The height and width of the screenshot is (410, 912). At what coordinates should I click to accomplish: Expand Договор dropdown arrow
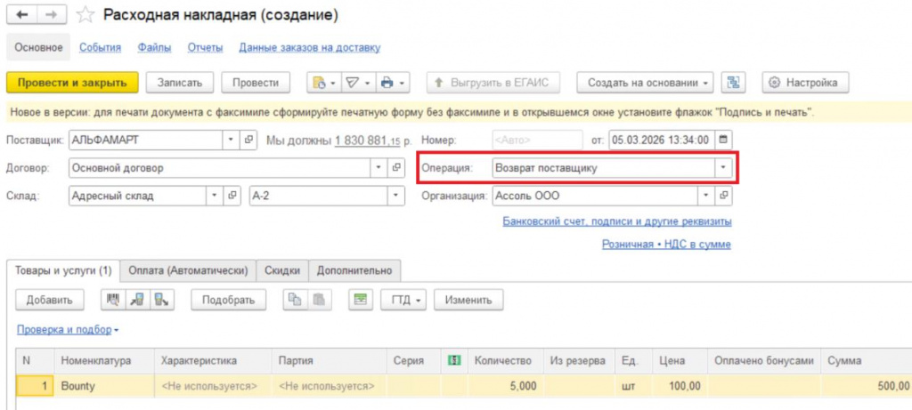[x=379, y=168]
